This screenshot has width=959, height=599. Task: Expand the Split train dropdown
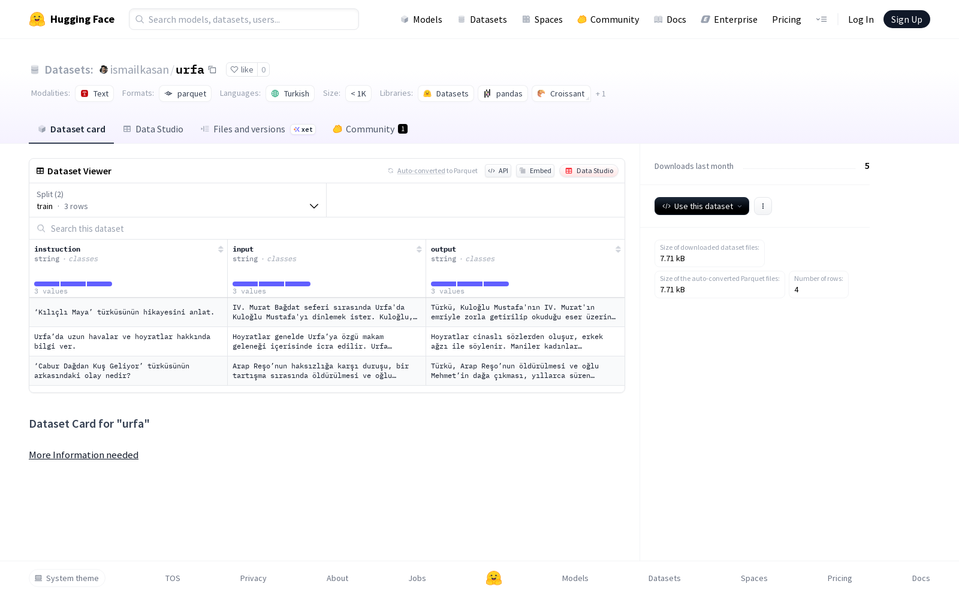click(x=178, y=200)
